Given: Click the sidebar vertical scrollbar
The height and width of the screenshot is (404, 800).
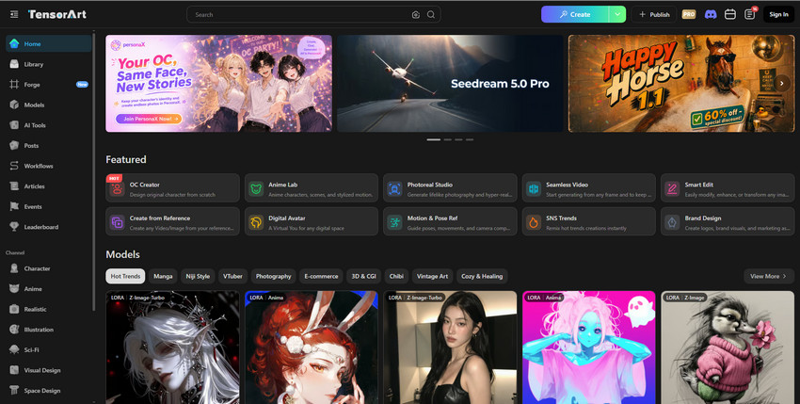Looking at the screenshot, I should [x=94, y=171].
